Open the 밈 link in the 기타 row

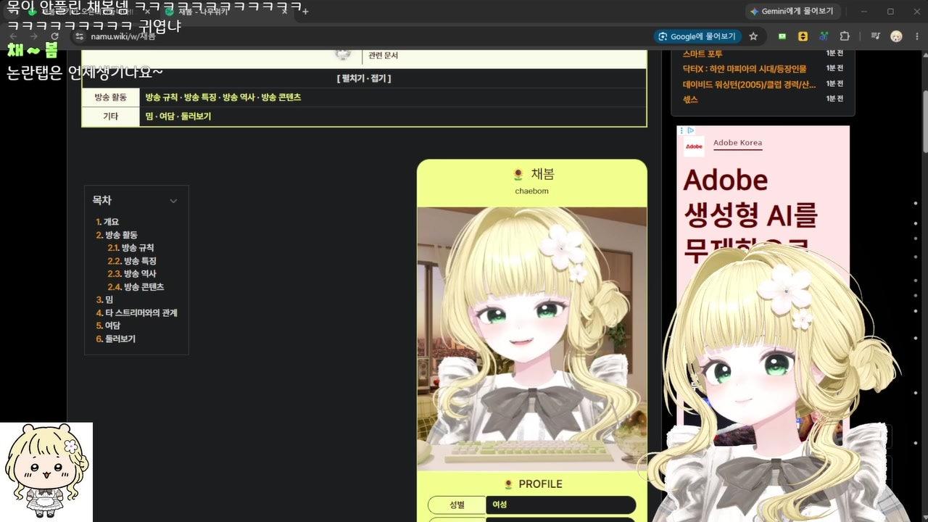point(149,116)
